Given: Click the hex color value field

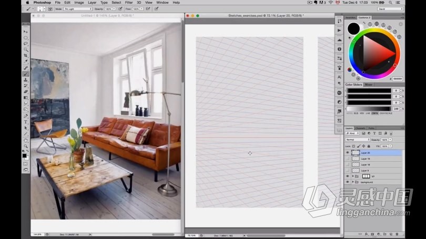Looking at the screenshot, I should 397,79.
